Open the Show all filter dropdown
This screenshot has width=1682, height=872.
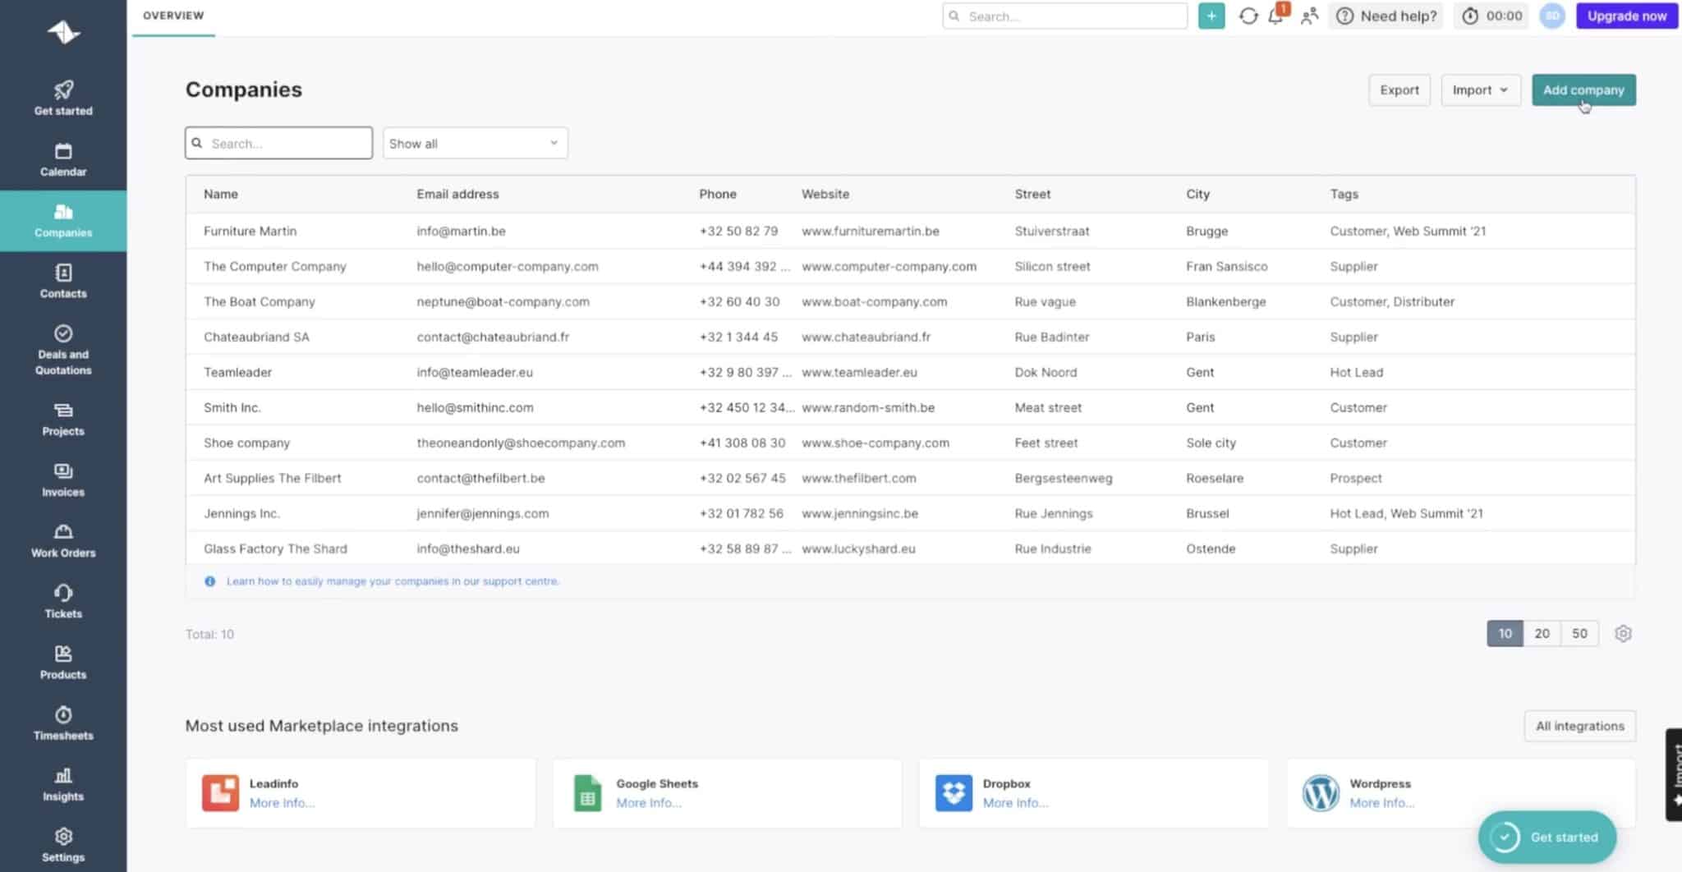[475, 143]
